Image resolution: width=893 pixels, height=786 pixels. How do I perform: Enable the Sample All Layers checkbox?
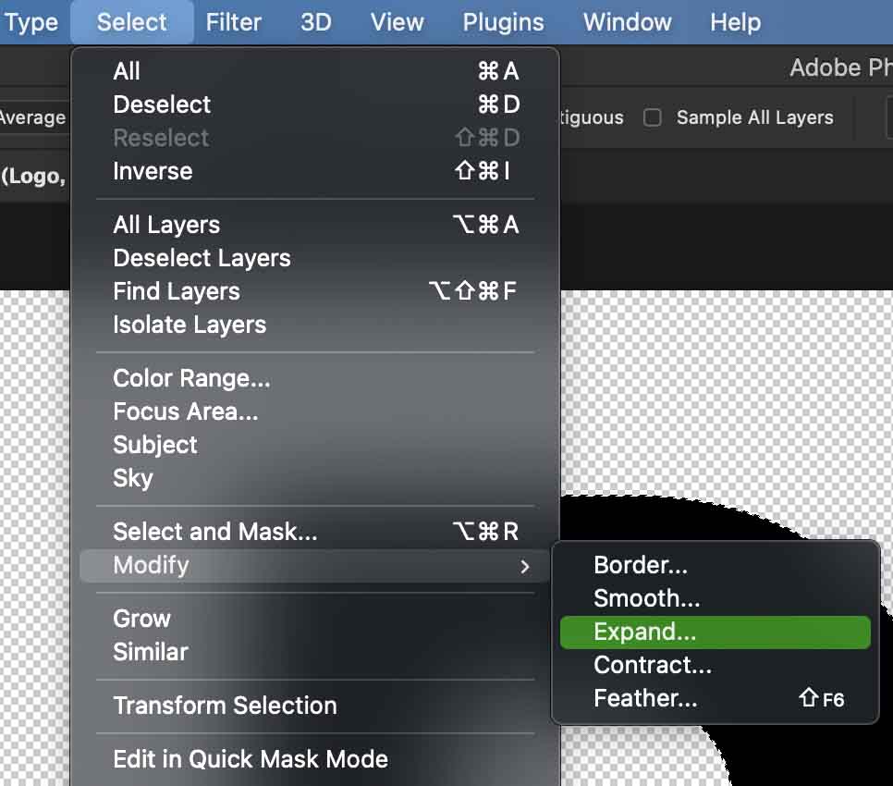click(652, 117)
